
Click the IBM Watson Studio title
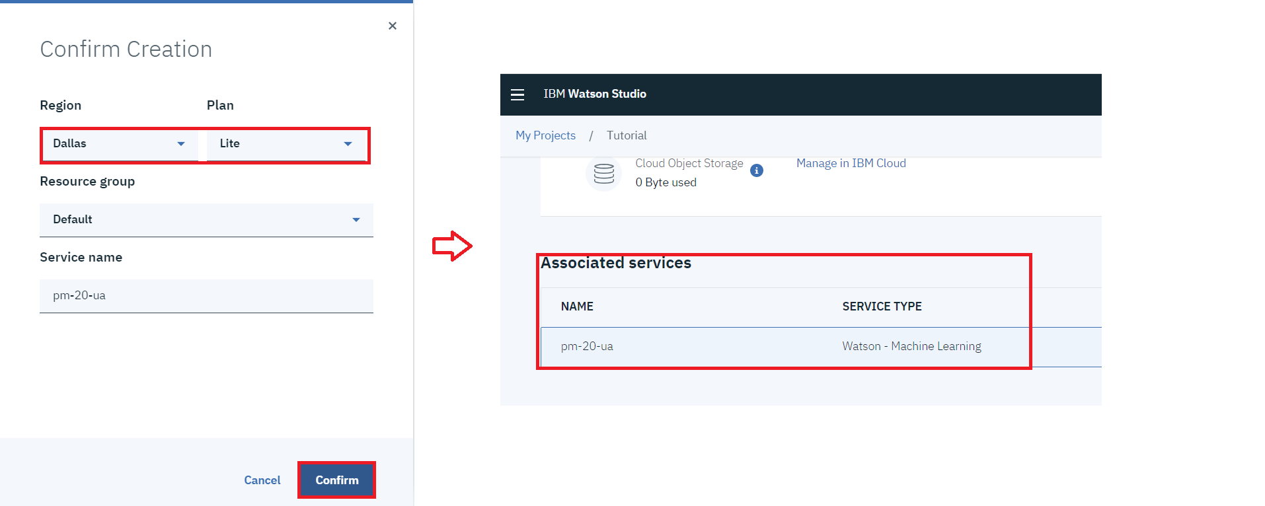pos(595,94)
